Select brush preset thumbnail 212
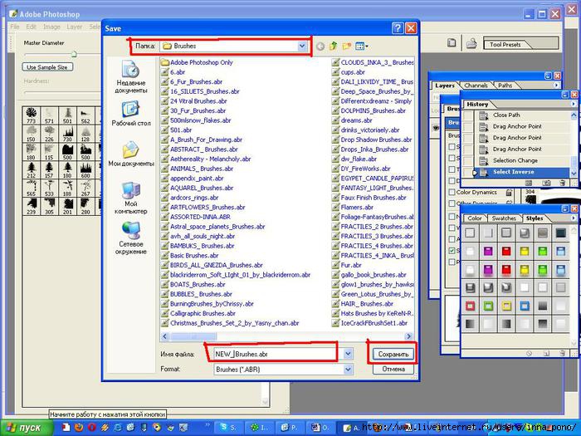Image resolution: width=581 pixels, height=436 pixels. tap(32, 169)
